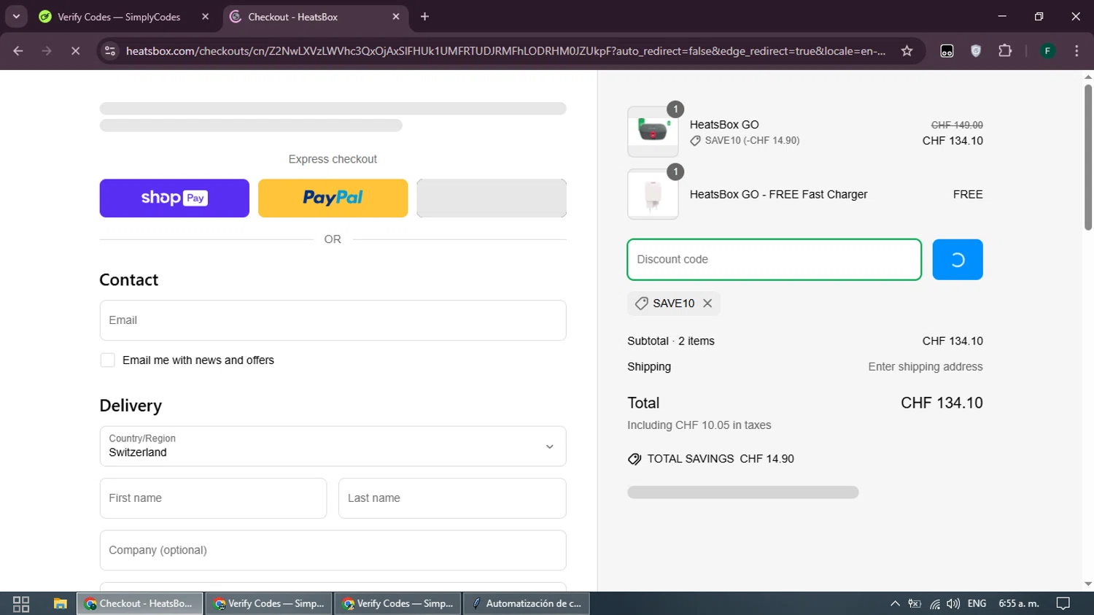Open the Fast Charger product thumbnail
1094x615 pixels.
(x=653, y=194)
